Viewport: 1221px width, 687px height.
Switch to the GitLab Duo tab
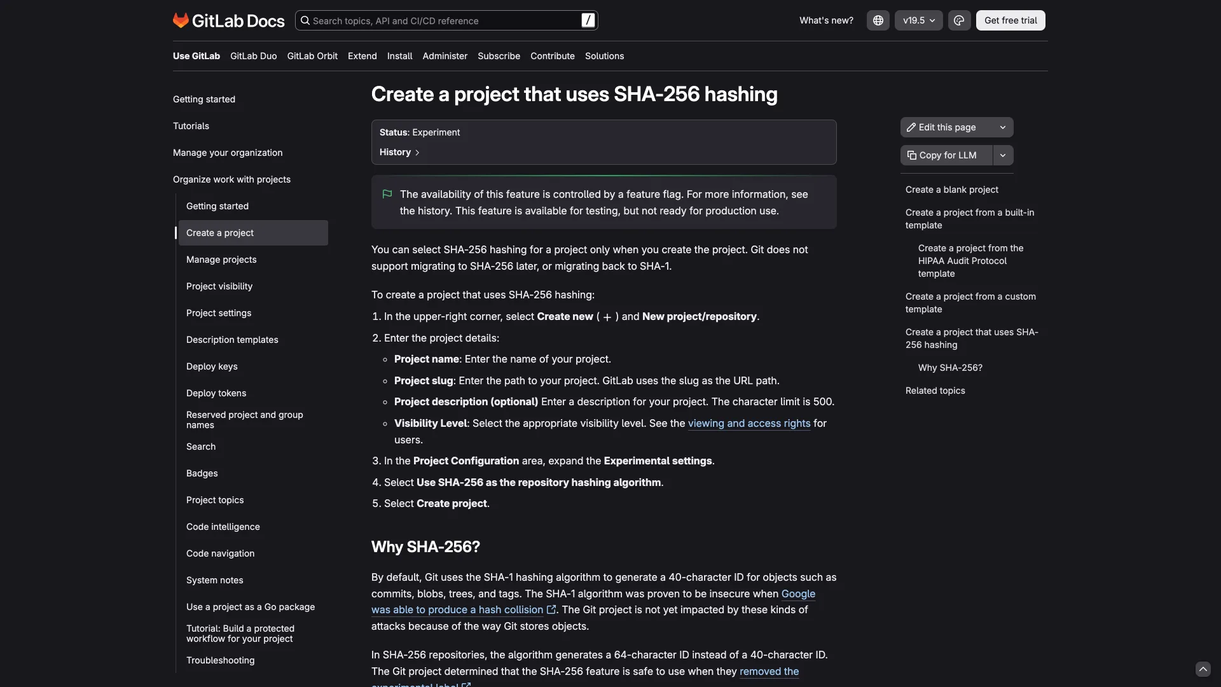click(x=253, y=56)
